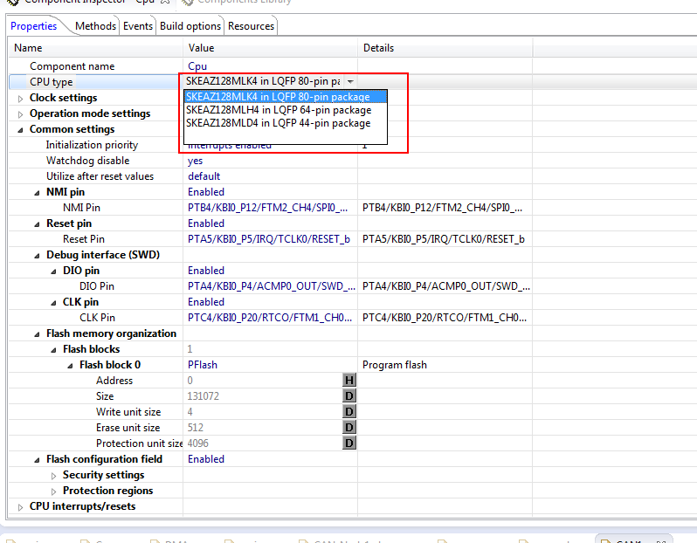Toggle Flash configuration field Enabled value
697x543 pixels.
tap(206, 459)
